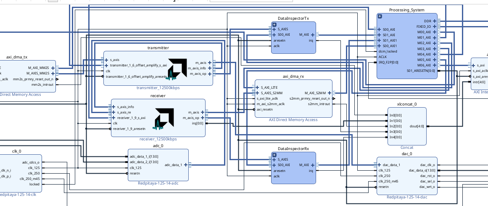Image resolution: width=488 pixels, height=206 pixels.
Task: Expand S00_AXI interface on DataInspectorTx
Action: click(274, 35)
